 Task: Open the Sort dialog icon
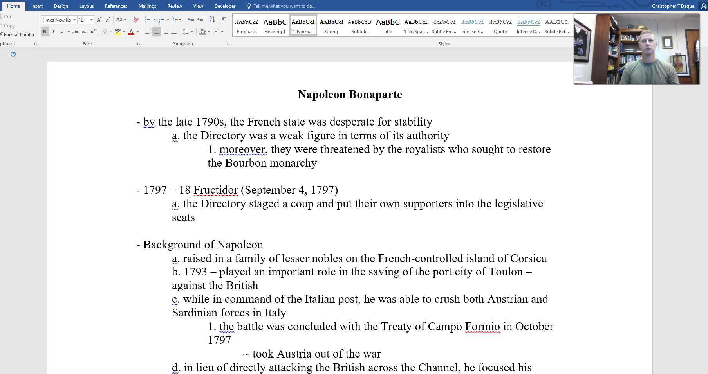coord(212,19)
